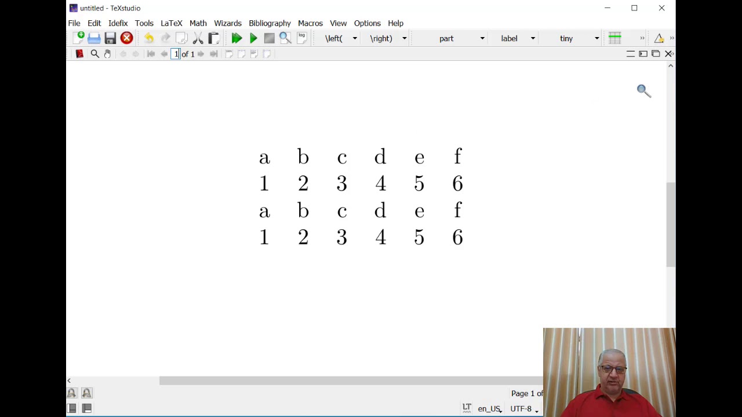
Task: Open the Options menu
Action: (x=368, y=23)
